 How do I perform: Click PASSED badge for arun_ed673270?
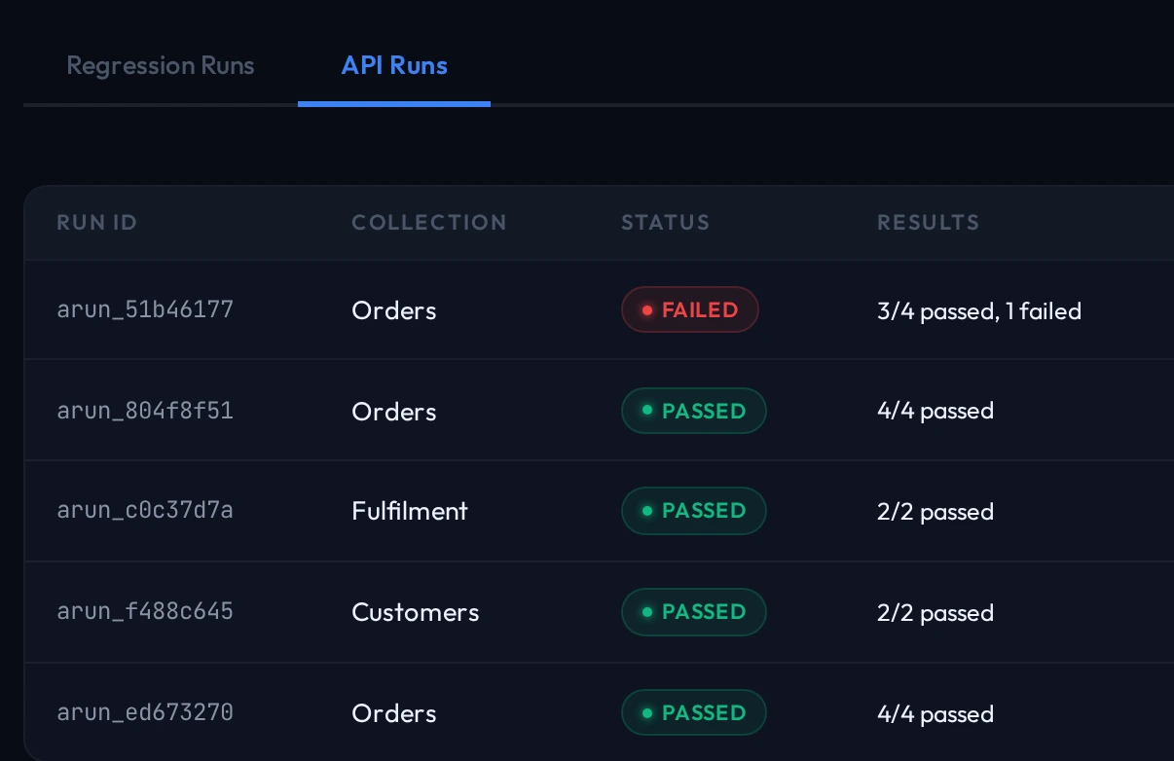point(694,713)
